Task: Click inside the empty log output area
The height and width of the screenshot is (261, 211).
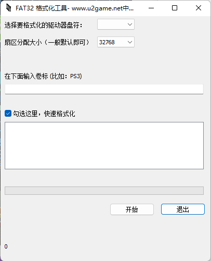Action: click(104, 145)
